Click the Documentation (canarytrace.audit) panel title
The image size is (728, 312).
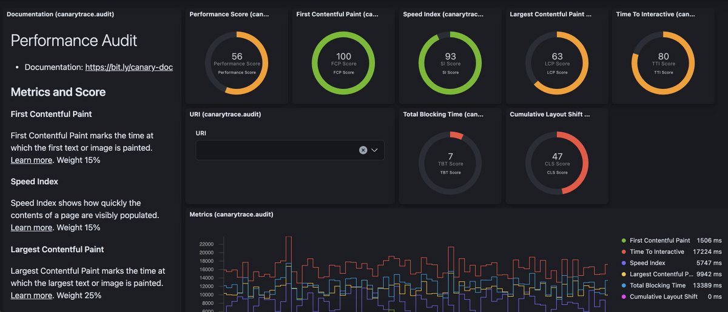click(x=60, y=13)
